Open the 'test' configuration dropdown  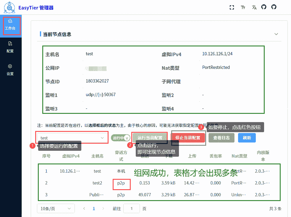tap(72, 138)
